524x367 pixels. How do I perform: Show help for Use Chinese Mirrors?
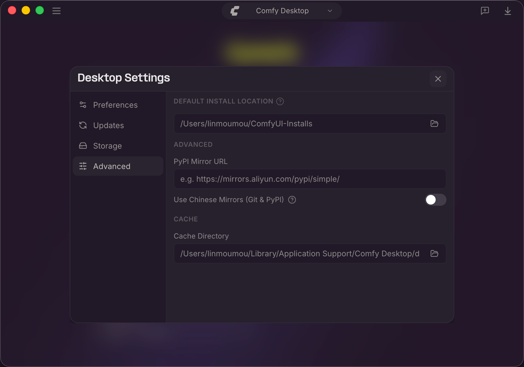292,200
